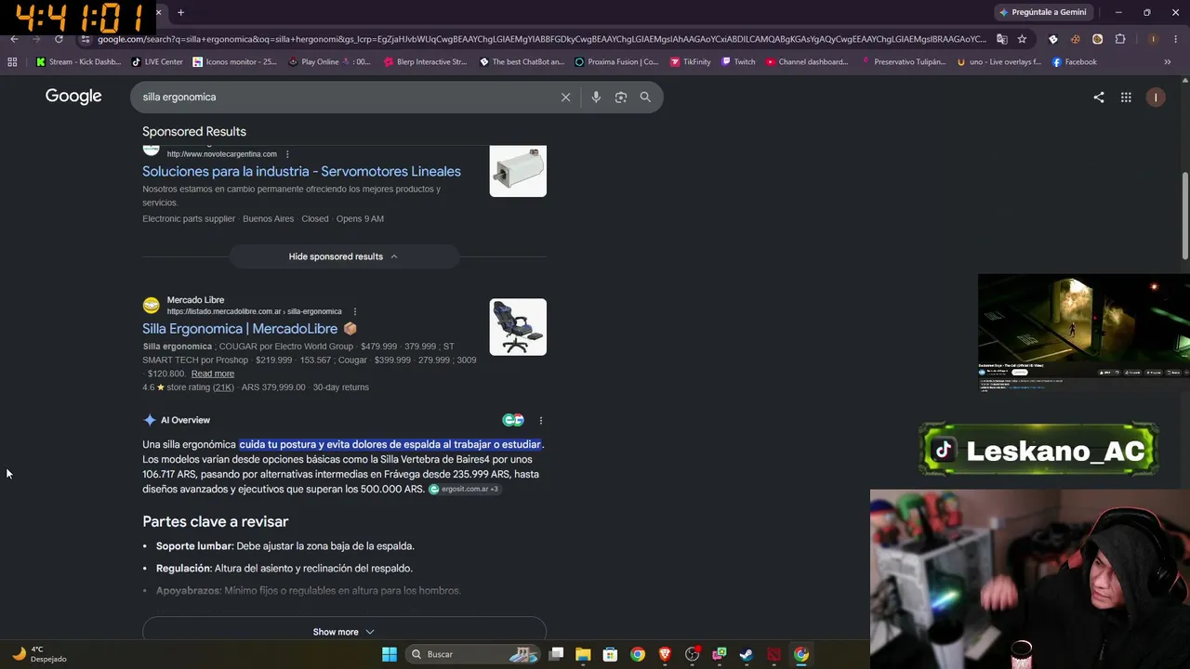Open Dota 2 from the taskbar
Viewport: 1190px width, 669px height.
[773, 654]
